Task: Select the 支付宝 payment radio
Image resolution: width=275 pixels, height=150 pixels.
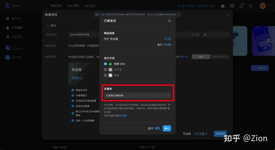Action: point(105,70)
